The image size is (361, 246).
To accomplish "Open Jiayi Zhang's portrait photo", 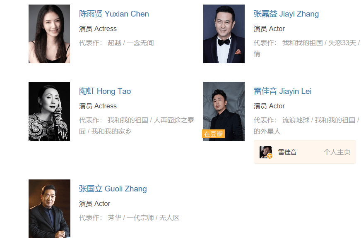I will [224, 34].
